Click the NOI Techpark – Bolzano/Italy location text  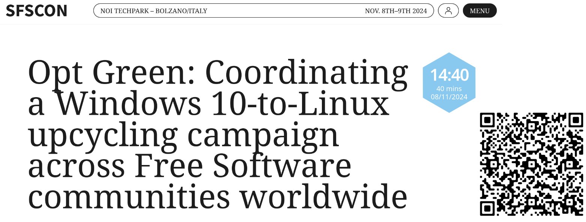[x=154, y=11]
